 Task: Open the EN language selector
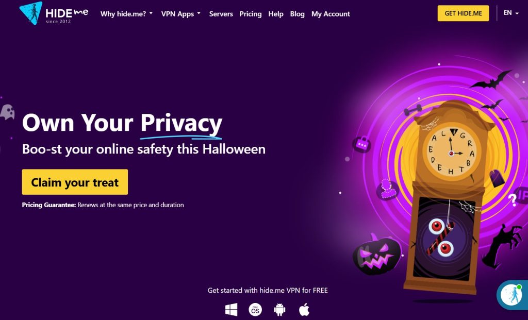coord(511,13)
